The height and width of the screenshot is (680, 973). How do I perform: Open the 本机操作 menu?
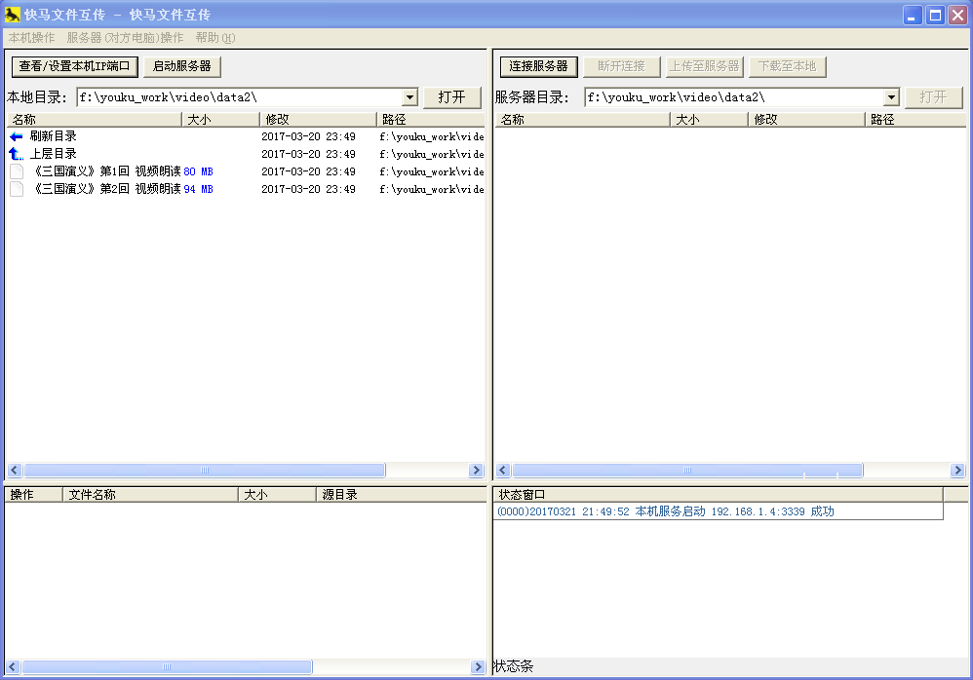click(31, 36)
